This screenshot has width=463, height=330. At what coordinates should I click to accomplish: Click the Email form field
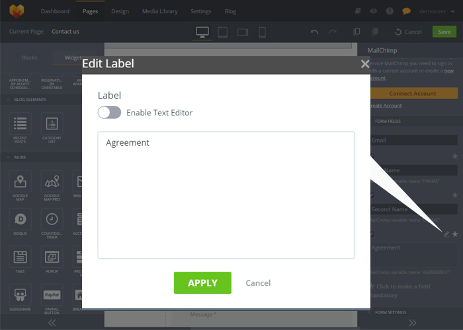tap(413, 140)
